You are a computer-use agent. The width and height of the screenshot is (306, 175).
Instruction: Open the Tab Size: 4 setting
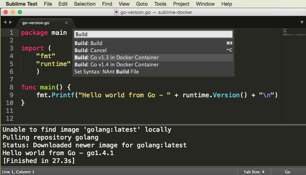click(254, 172)
